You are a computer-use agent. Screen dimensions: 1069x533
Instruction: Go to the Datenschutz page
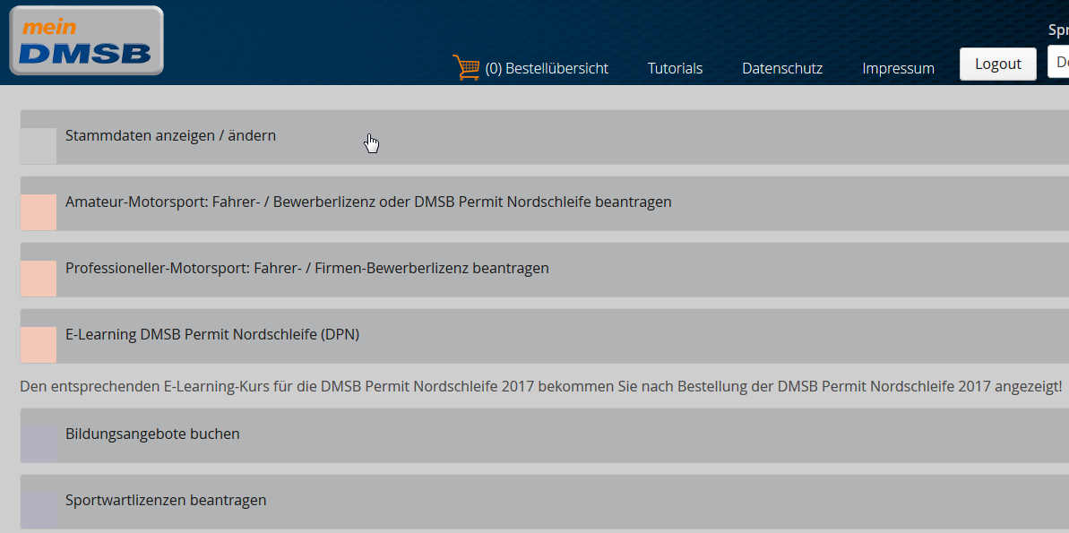[781, 68]
